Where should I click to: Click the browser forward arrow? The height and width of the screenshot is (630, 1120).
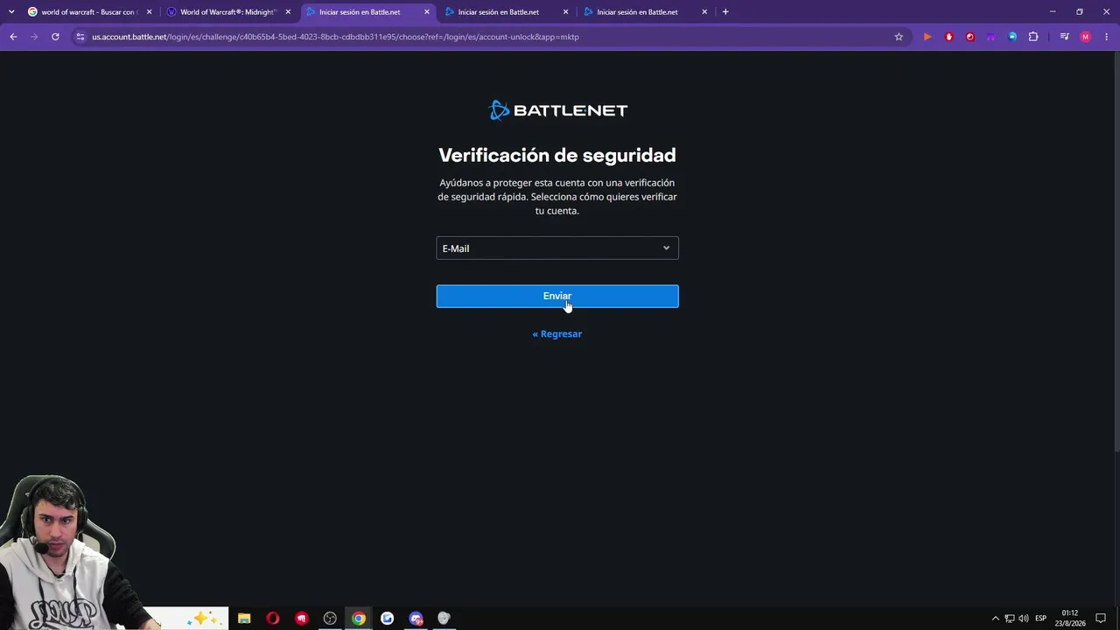[x=34, y=37]
